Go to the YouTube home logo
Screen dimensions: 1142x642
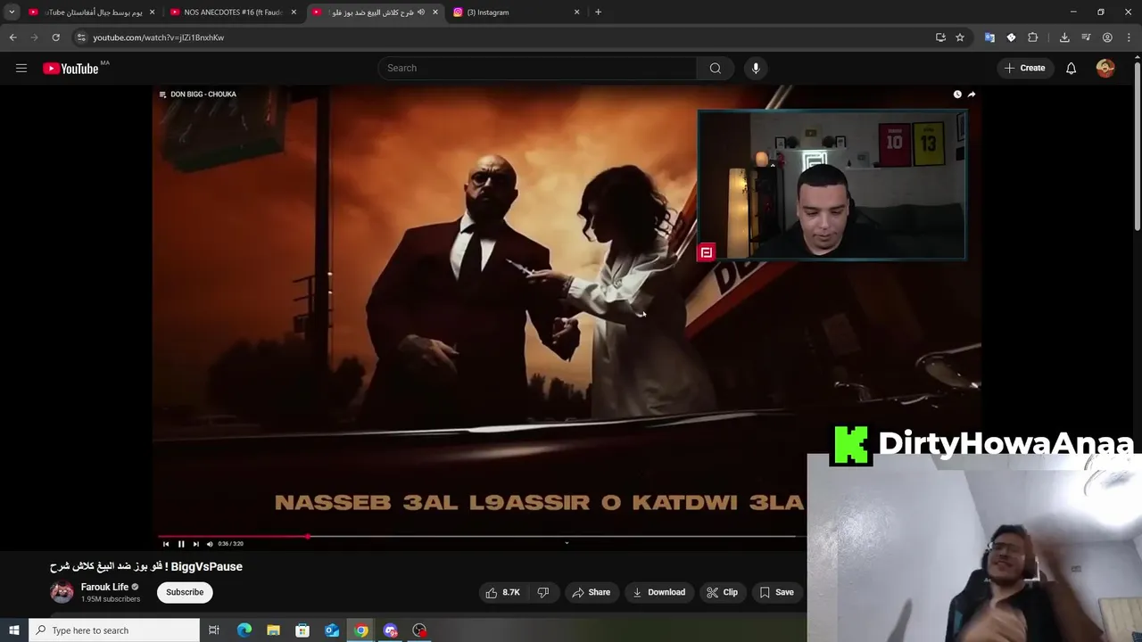coord(70,69)
